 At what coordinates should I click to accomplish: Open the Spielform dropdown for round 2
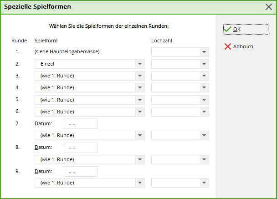click(x=139, y=64)
